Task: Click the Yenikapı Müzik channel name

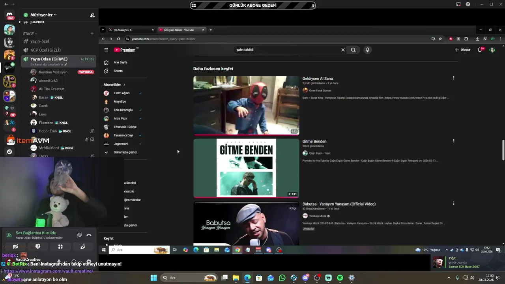Action: click(318, 216)
